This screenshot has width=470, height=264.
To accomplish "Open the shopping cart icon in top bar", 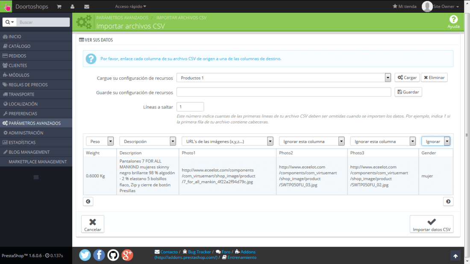I will (x=59, y=6).
